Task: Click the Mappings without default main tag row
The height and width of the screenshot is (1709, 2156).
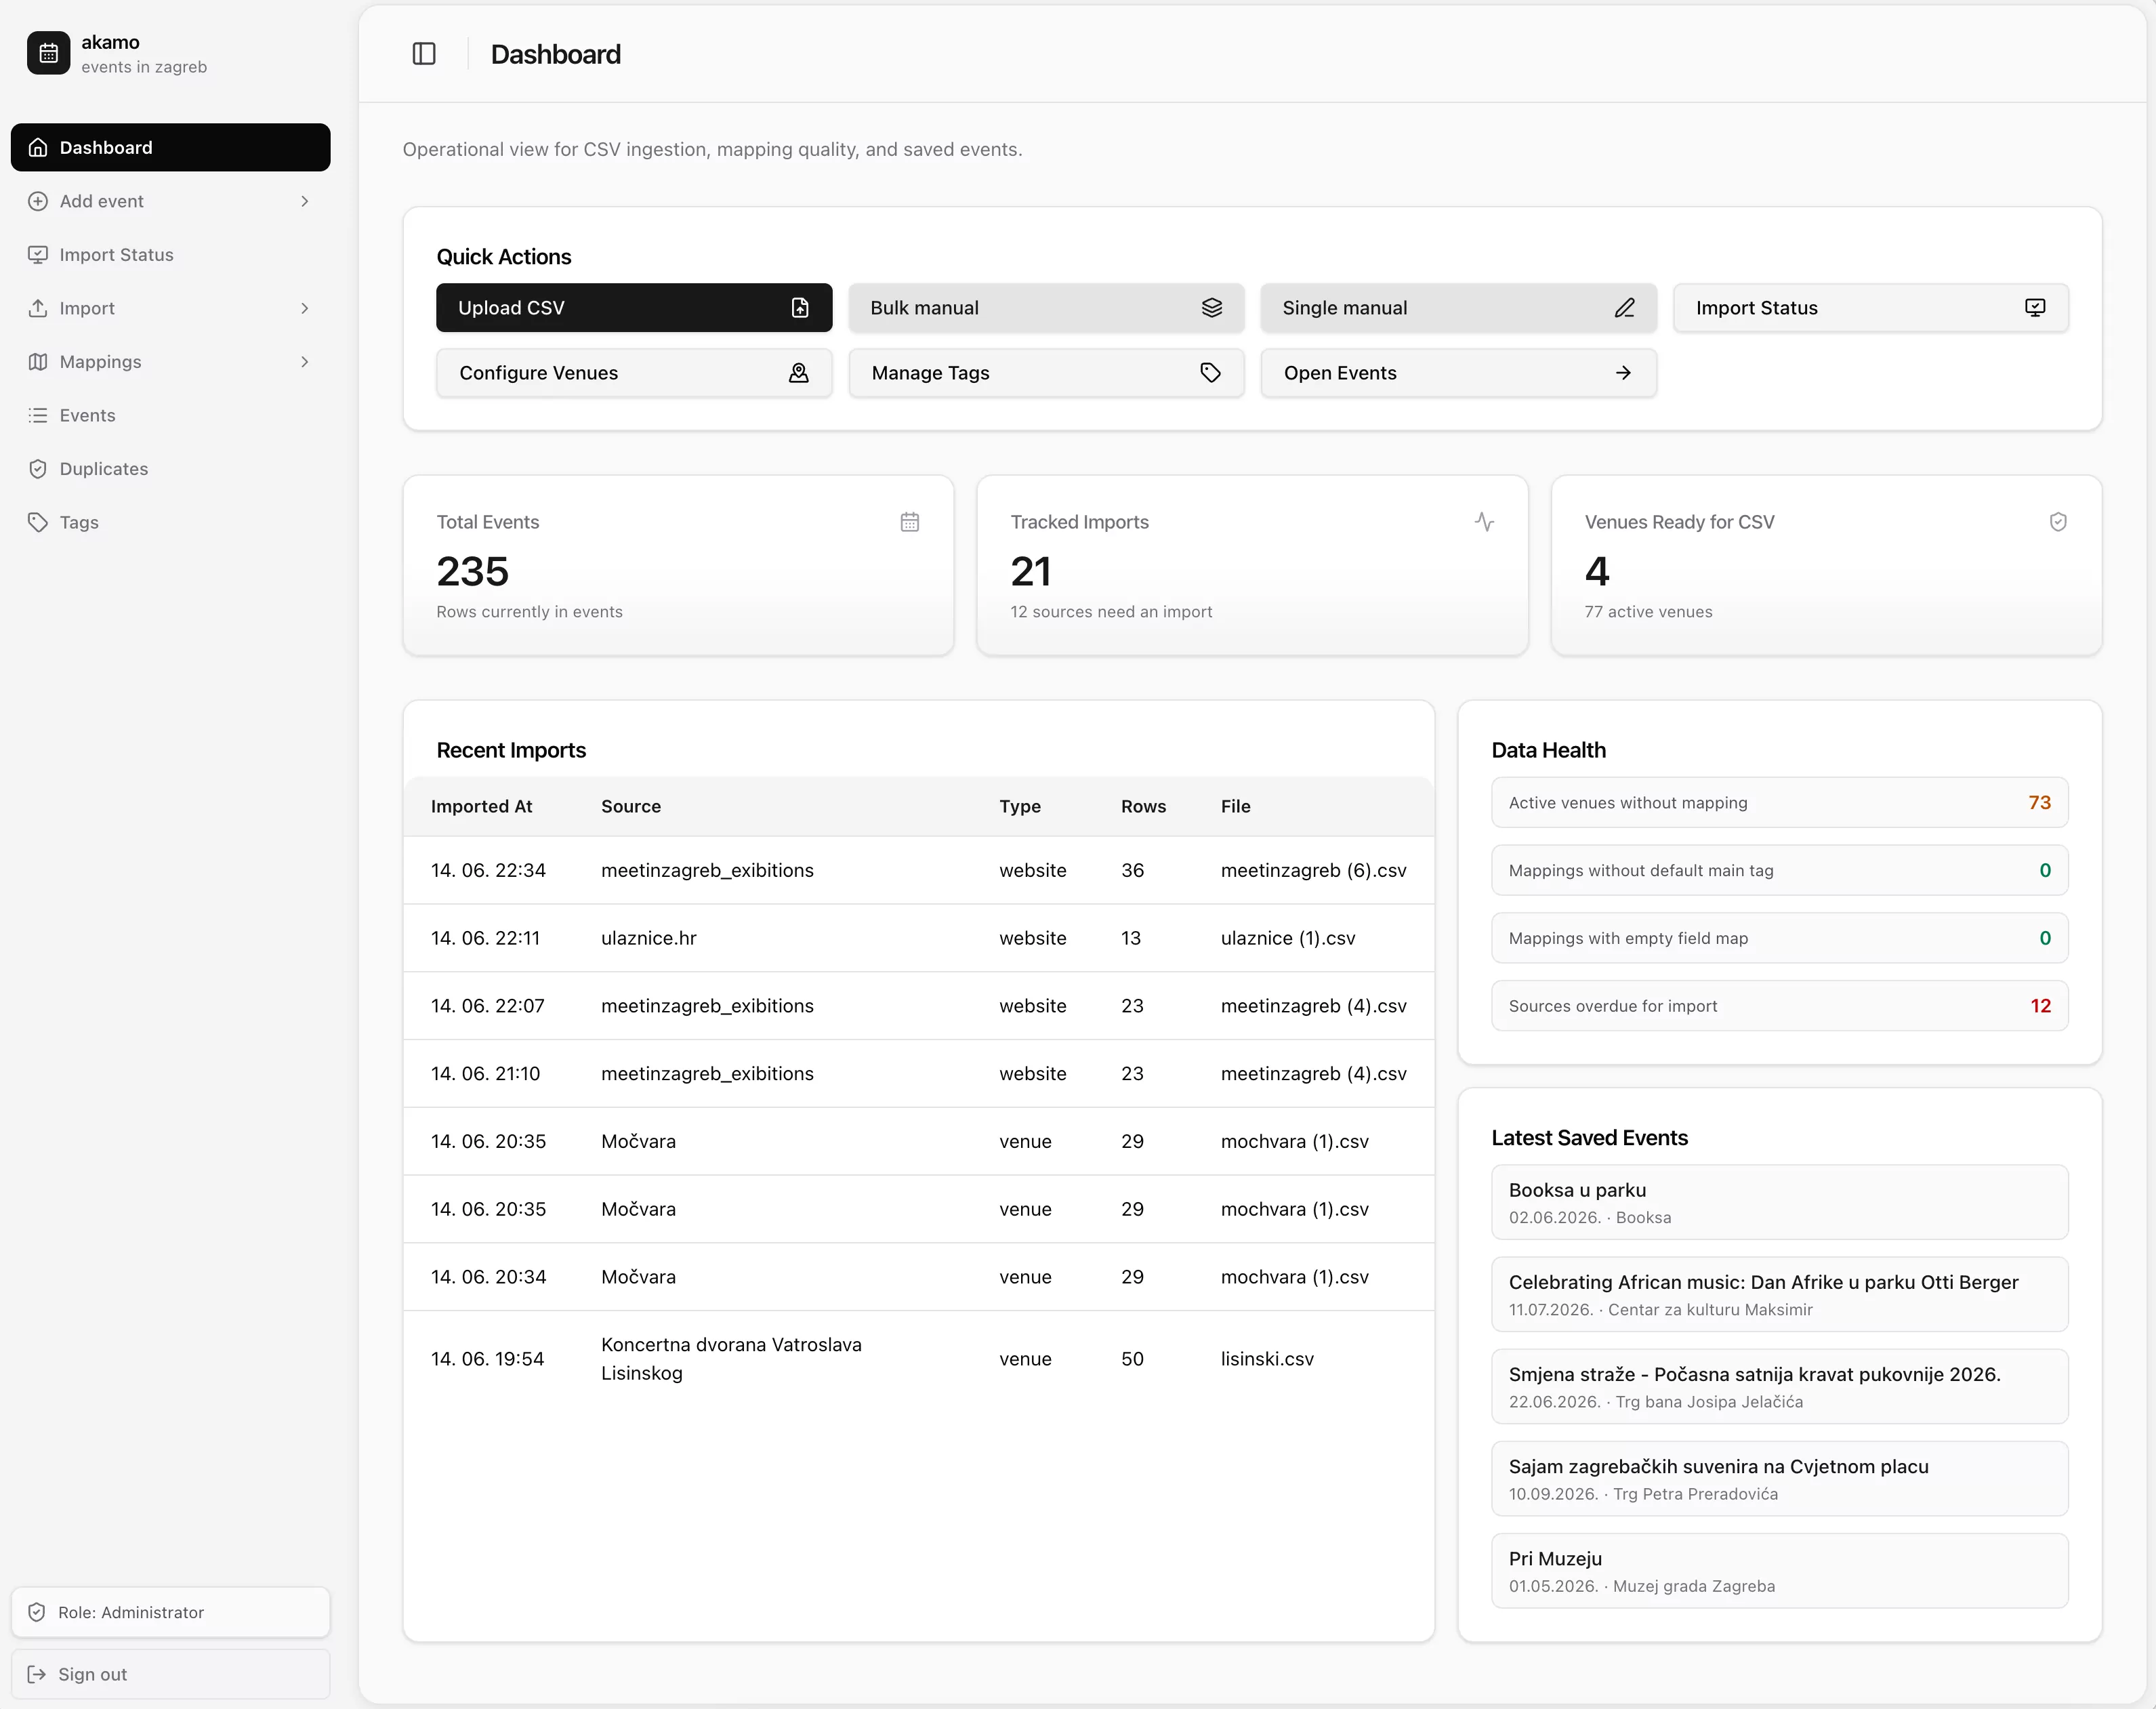Action: click(1780, 870)
